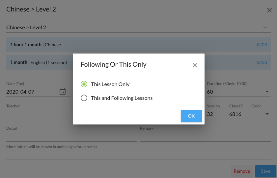Image resolution: width=277 pixels, height=178 pixels.
Task: Click the Date field showing 2020-04-07
Action: (31, 92)
